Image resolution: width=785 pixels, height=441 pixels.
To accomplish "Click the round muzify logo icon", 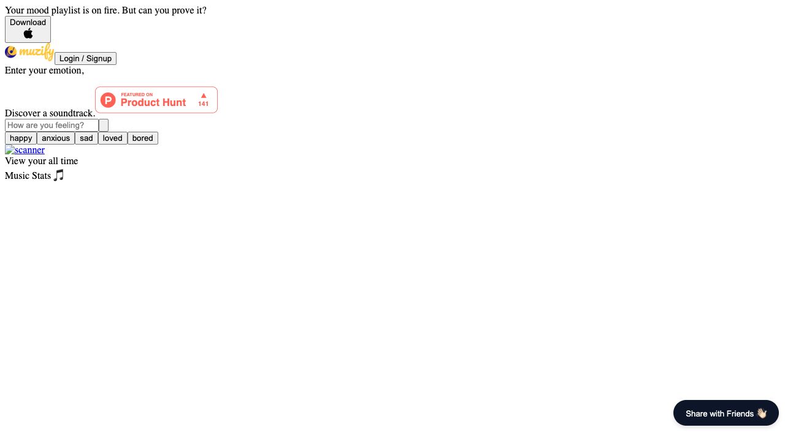I will click(10, 52).
